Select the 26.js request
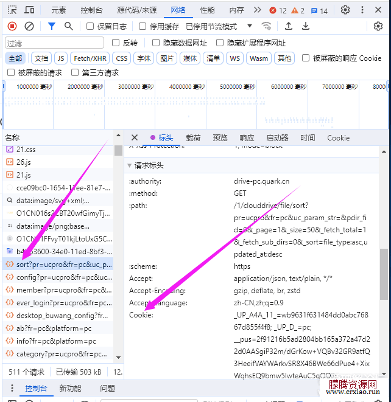Screen dimensions: 391x402 point(58,162)
